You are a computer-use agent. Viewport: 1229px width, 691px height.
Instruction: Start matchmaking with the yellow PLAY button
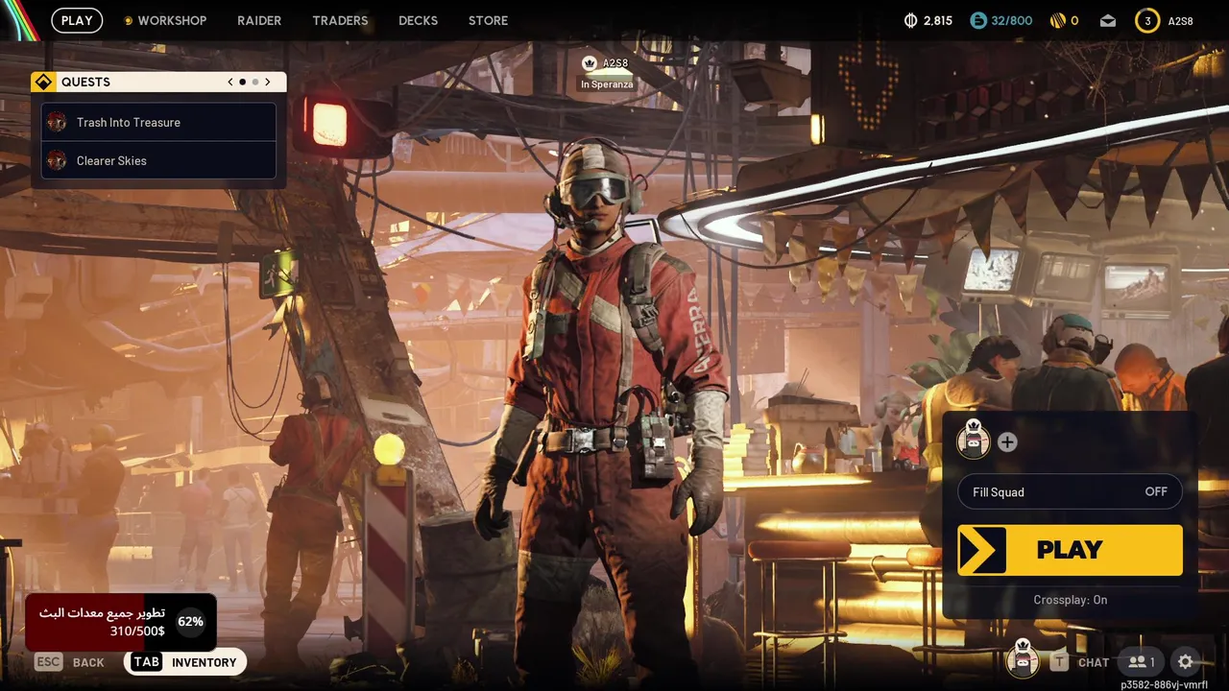(x=1070, y=550)
